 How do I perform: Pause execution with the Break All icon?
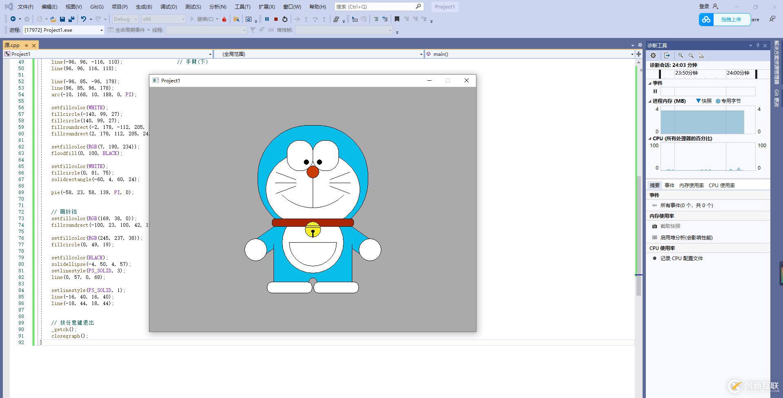tap(267, 19)
